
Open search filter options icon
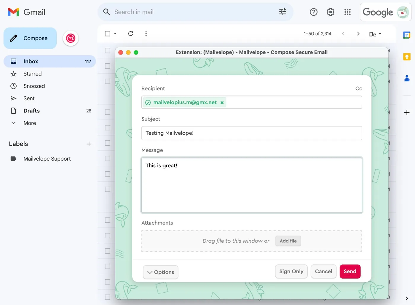[283, 12]
